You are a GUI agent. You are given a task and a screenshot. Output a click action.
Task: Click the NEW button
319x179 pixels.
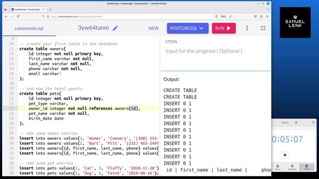pyautogui.click(x=154, y=28)
